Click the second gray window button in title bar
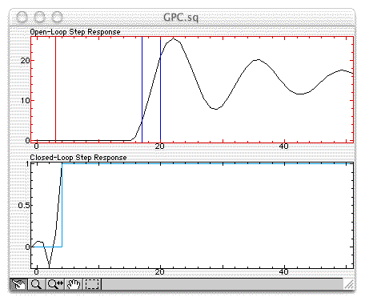This screenshot has width=365, height=301. coord(39,18)
